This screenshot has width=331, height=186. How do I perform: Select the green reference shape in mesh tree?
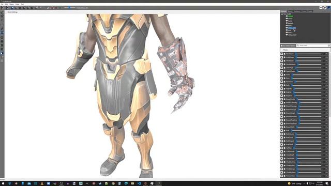click(x=291, y=16)
